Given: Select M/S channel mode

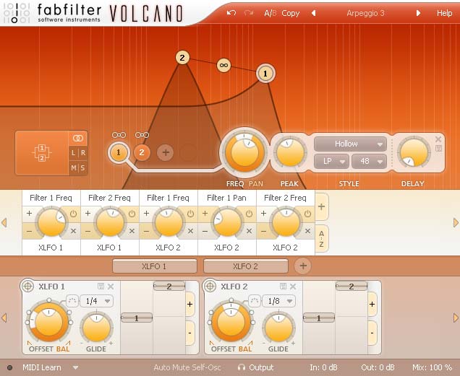Looking at the screenshot, I should [78, 168].
